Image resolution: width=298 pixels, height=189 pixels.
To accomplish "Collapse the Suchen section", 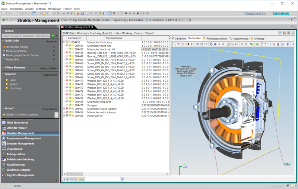I will coord(3,31).
